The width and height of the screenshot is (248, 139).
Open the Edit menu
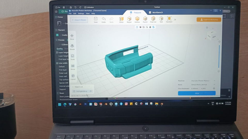pos(75,14)
